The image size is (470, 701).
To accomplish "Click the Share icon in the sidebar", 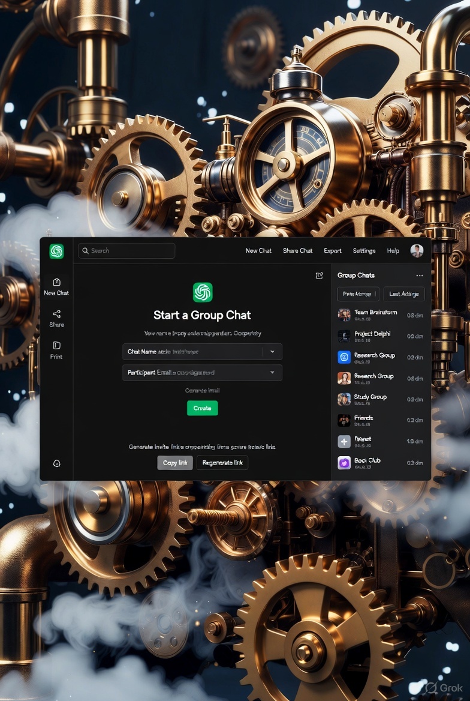I will click(x=56, y=318).
